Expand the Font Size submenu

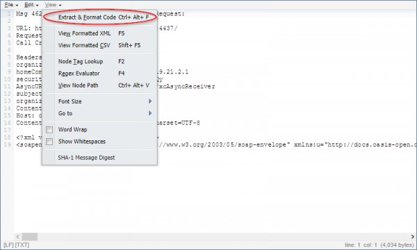click(99, 101)
